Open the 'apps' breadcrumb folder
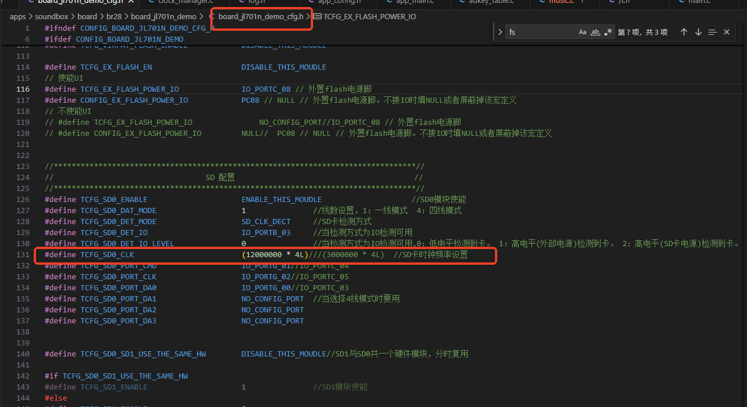 point(17,16)
